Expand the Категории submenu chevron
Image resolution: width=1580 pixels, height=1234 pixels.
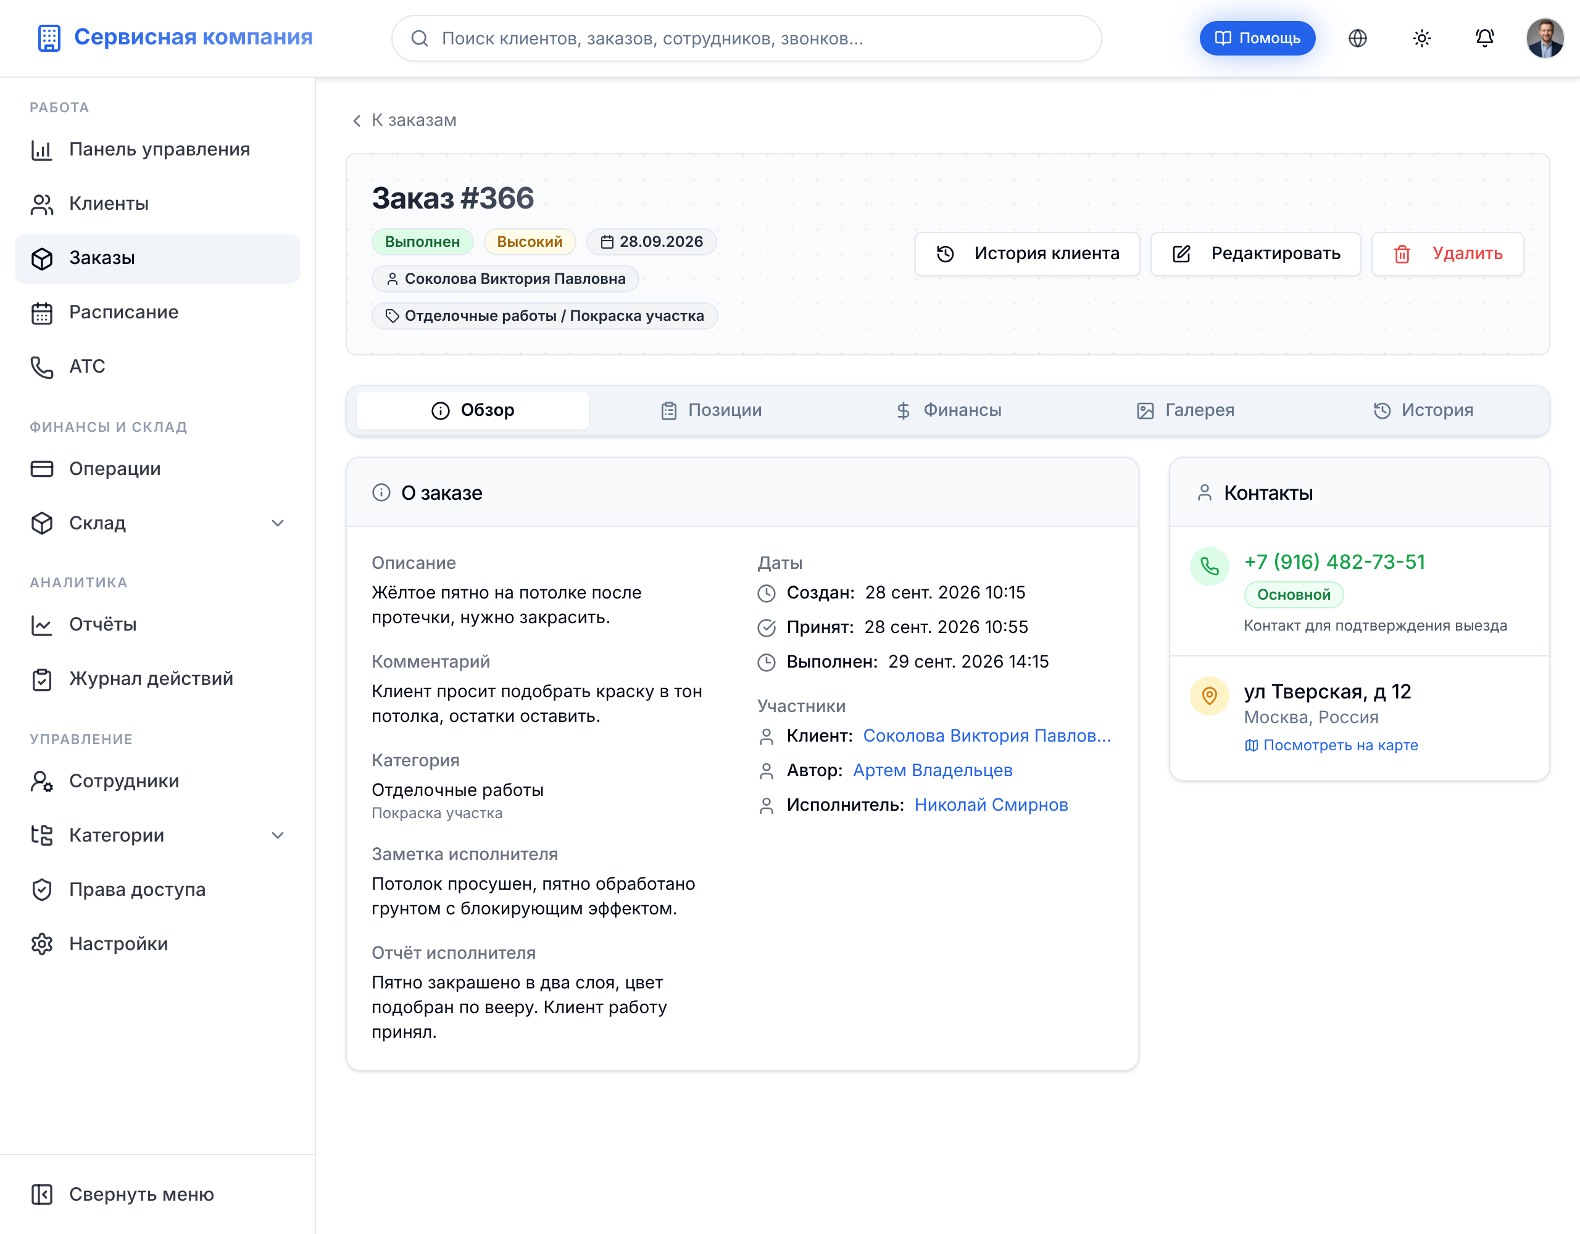point(277,835)
